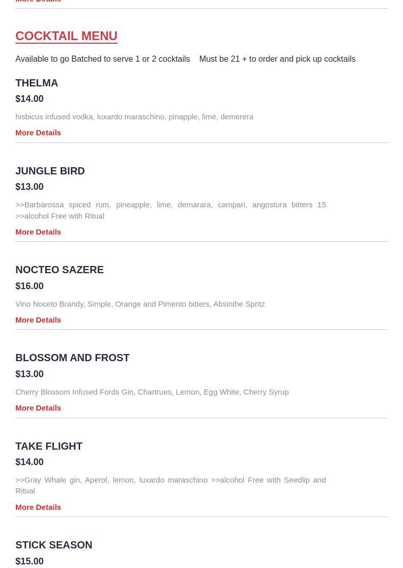
Task: Click the $14.00 price under Thelma
Action: click(29, 99)
